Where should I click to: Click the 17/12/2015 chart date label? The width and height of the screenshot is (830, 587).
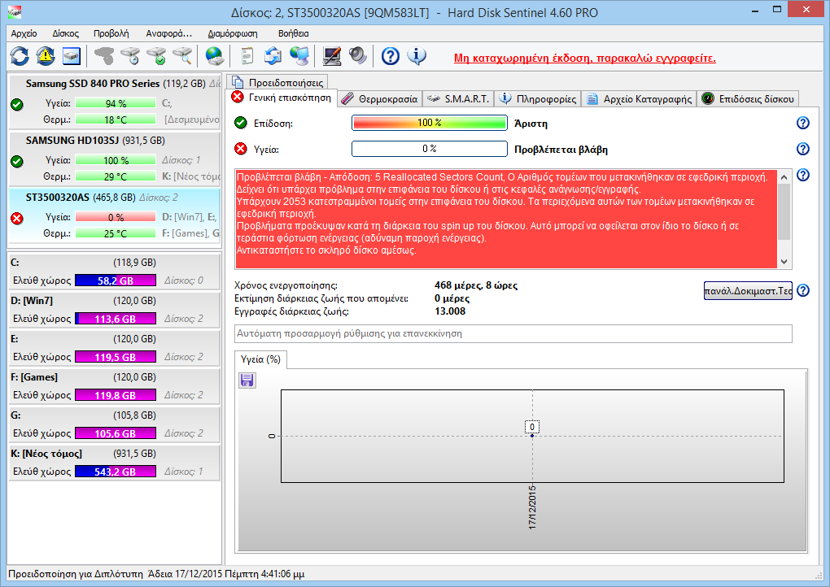click(532, 507)
